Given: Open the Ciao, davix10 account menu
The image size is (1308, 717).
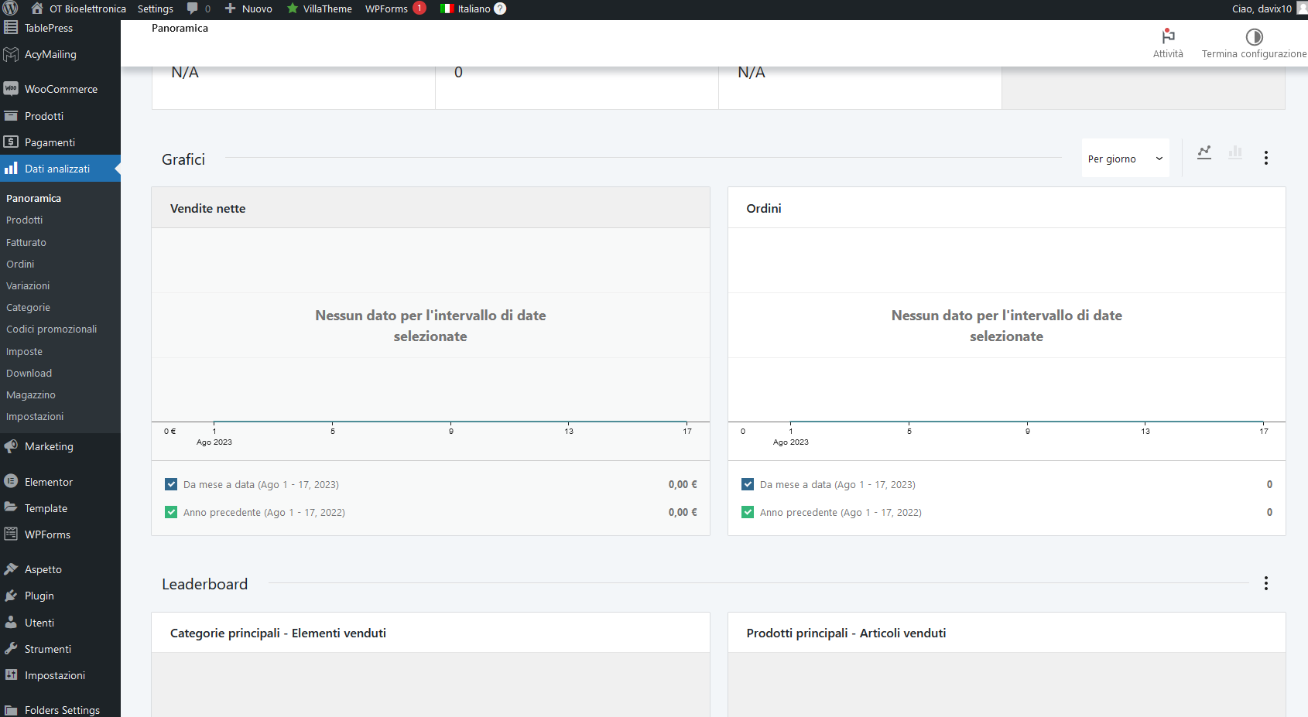Looking at the screenshot, I should (1269, 9).
